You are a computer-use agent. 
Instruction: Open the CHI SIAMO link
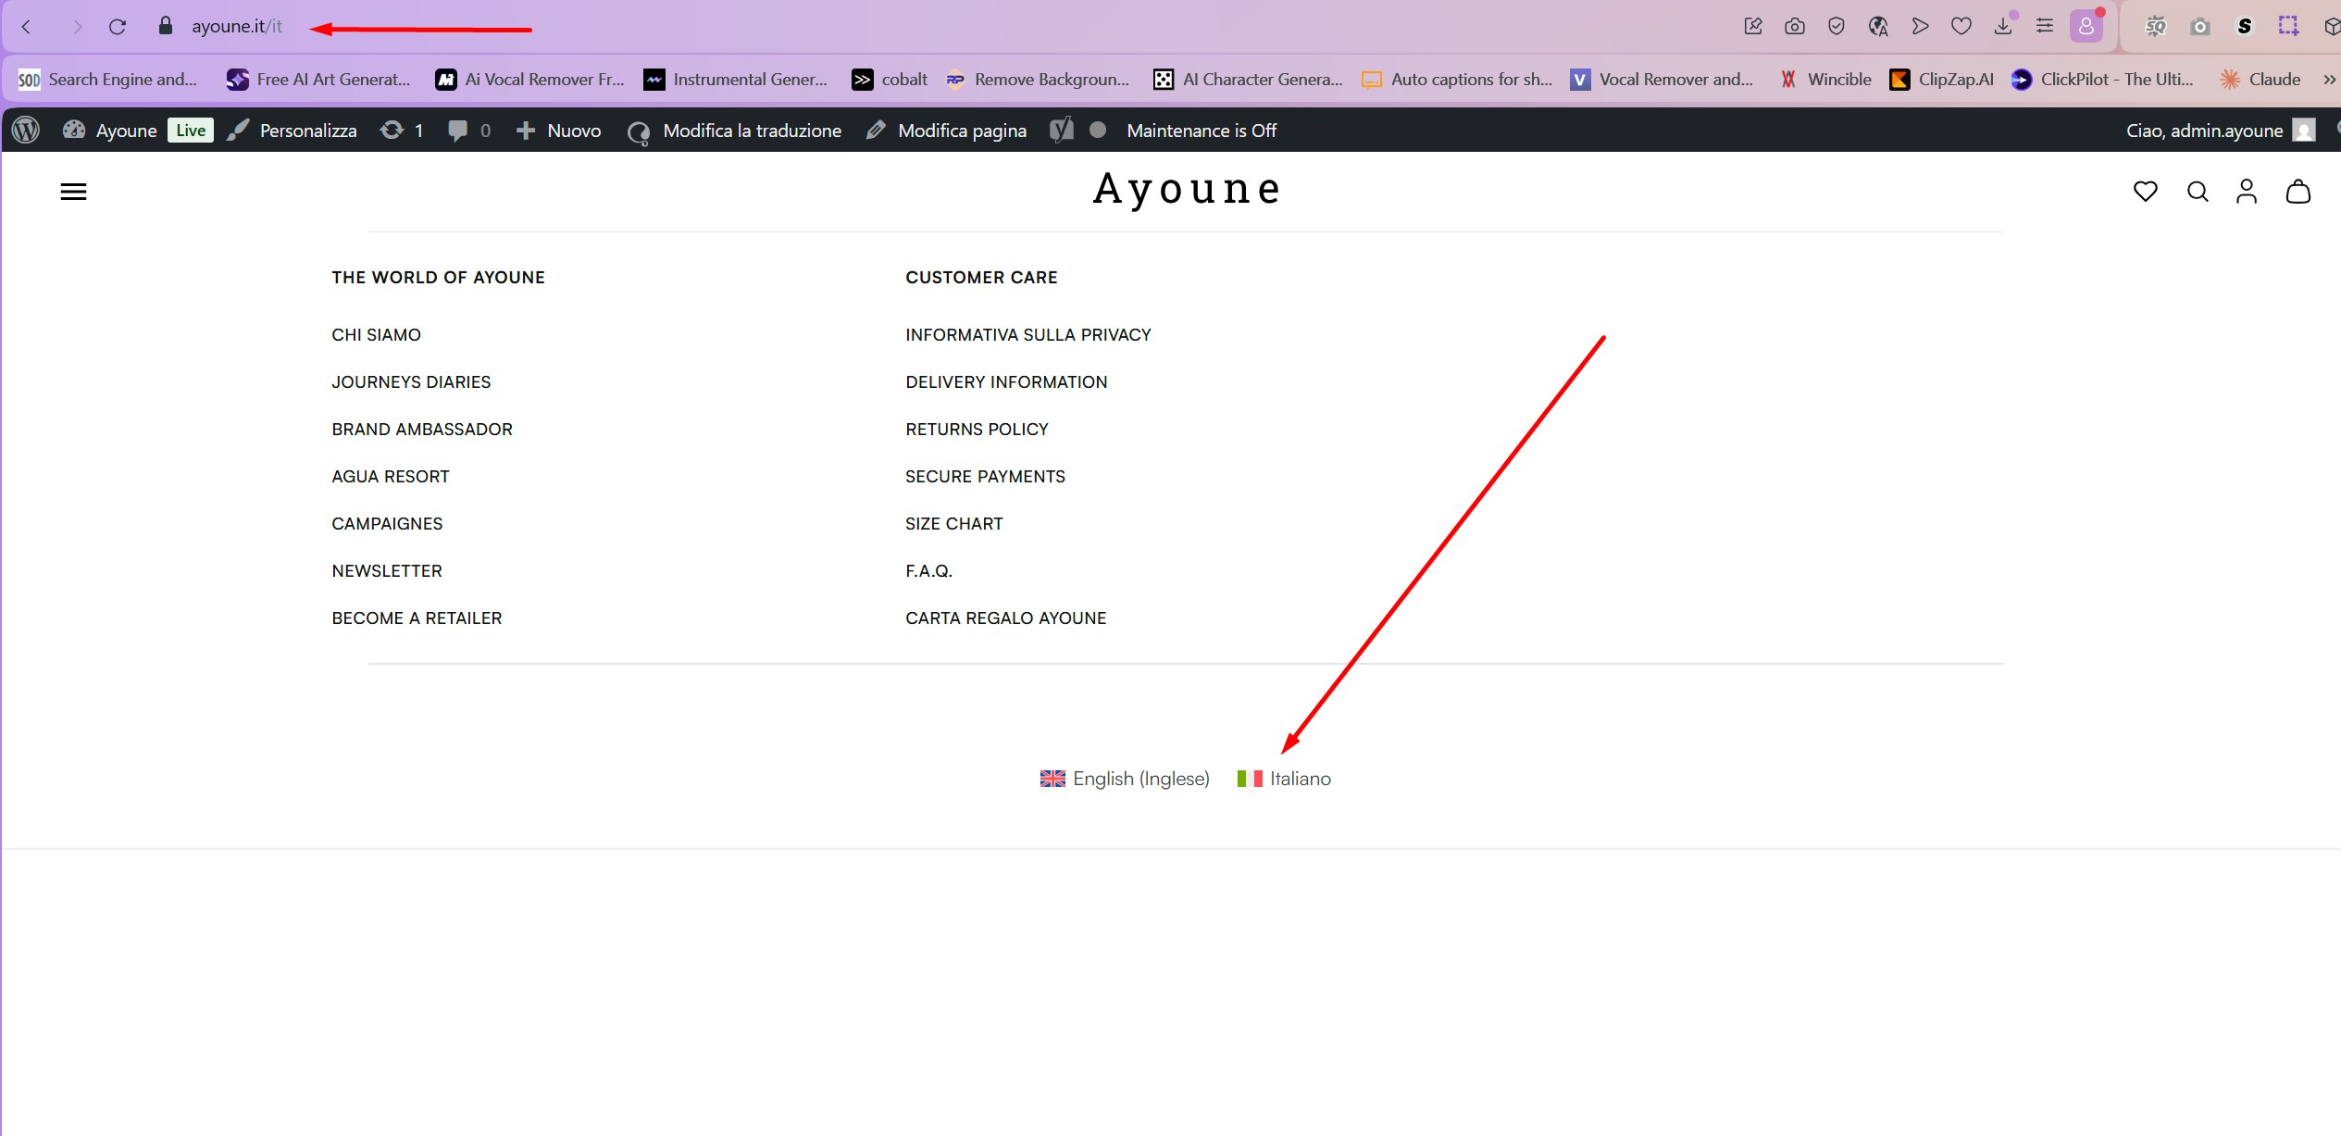pos(377,335)
